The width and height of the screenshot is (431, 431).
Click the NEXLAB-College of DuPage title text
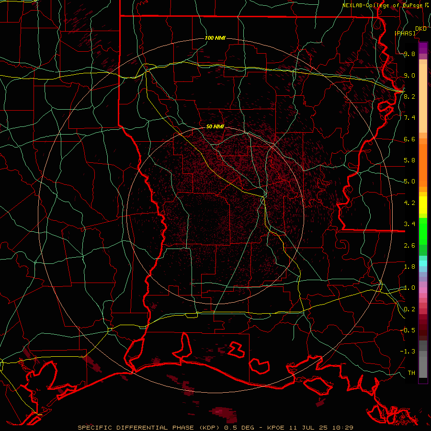click(382, 5)
